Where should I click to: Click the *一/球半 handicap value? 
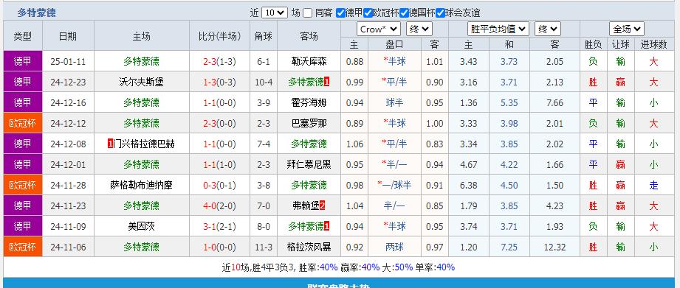[x=395, y=185]
